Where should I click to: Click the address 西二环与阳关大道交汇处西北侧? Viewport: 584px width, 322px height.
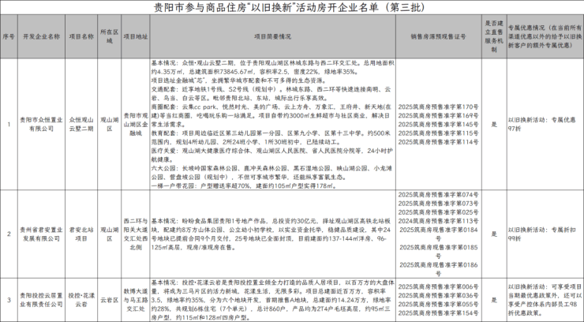point(136,234)
